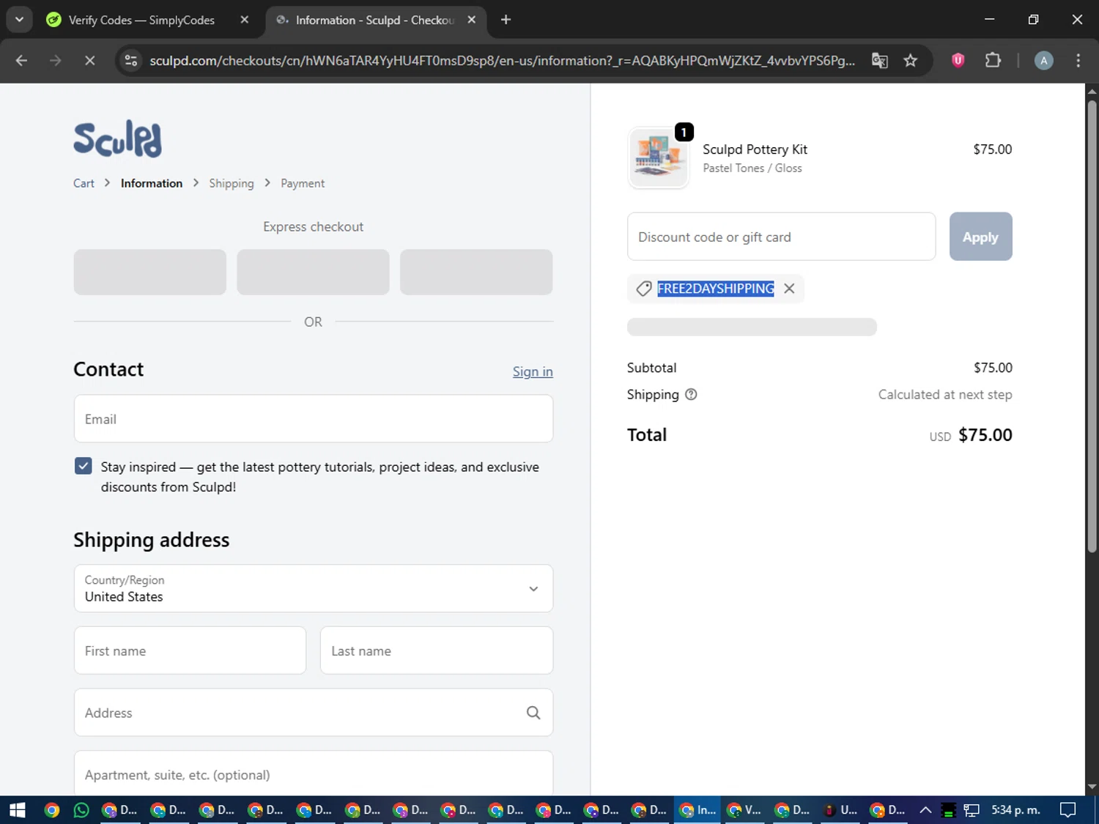This screenshot has width=1099, height=824.
Task: Show hidden system tray icons
Action: click(925, 810)
